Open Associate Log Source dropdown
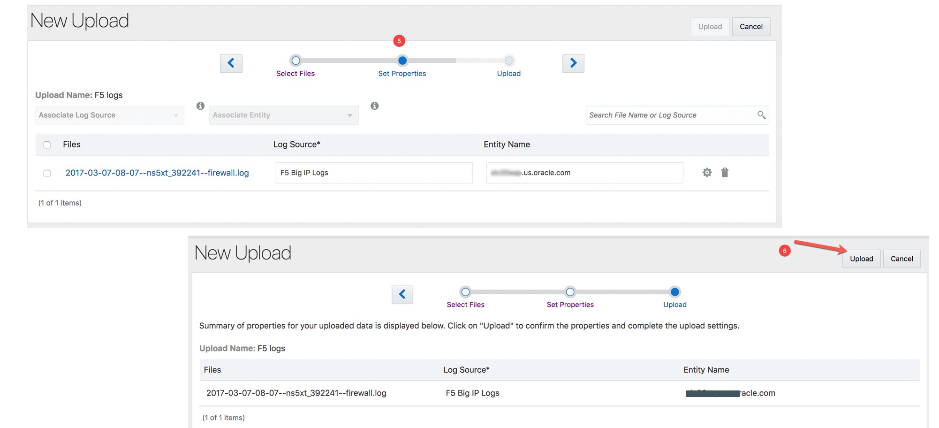 (109, 115)
